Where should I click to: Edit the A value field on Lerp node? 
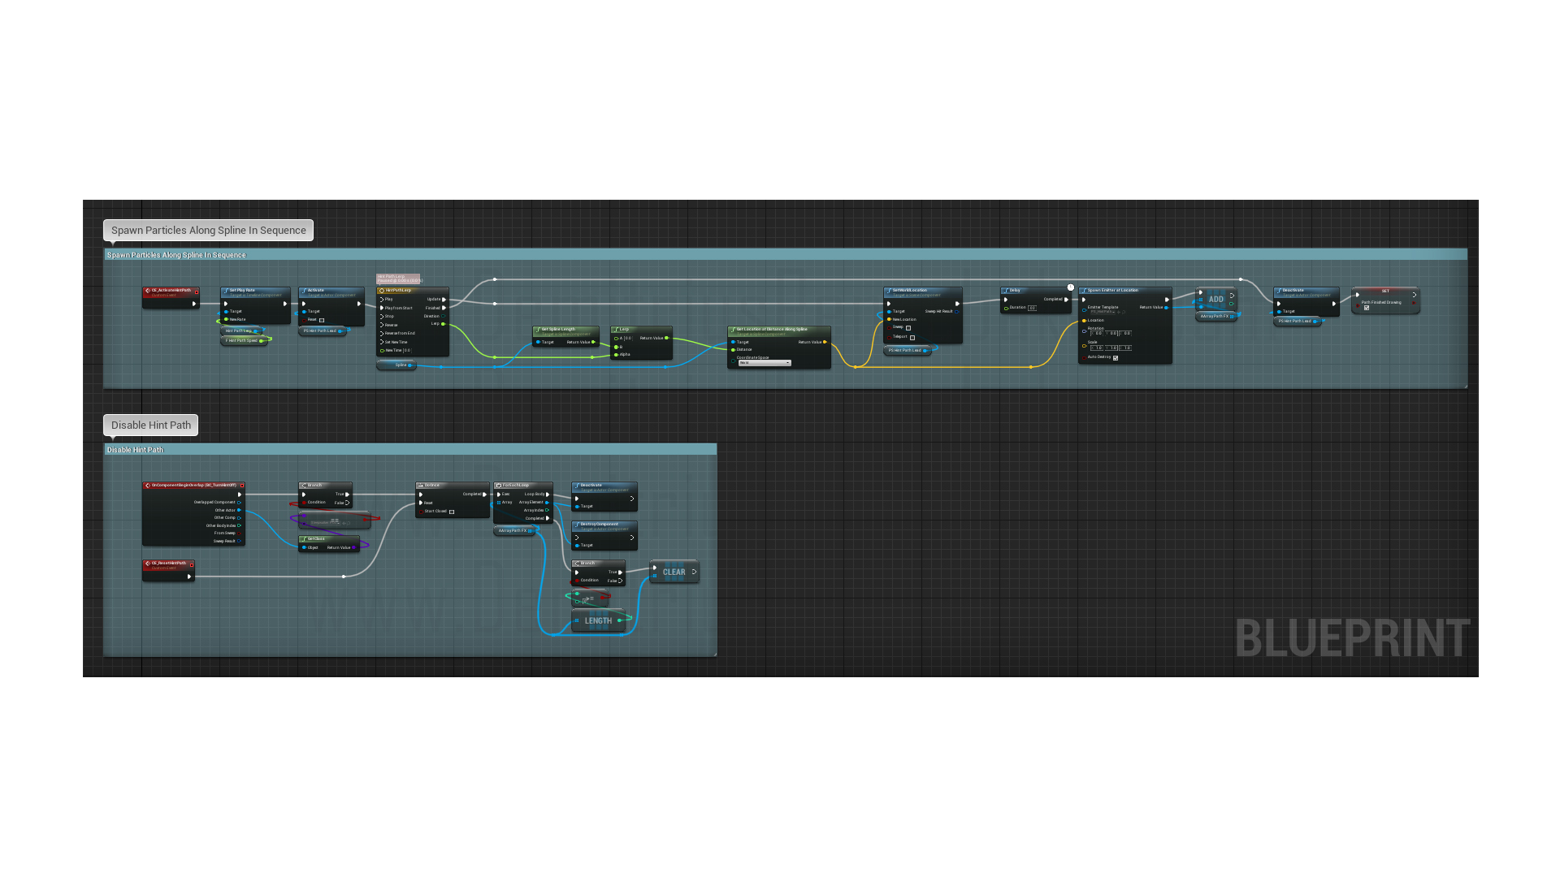627,338
